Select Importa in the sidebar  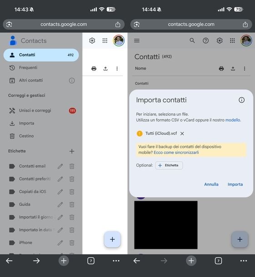(x=26, y=124)
